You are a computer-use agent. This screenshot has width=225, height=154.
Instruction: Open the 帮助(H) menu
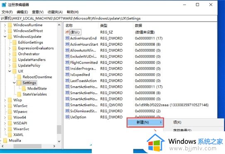pyautogui.click(x=73, y=12)
